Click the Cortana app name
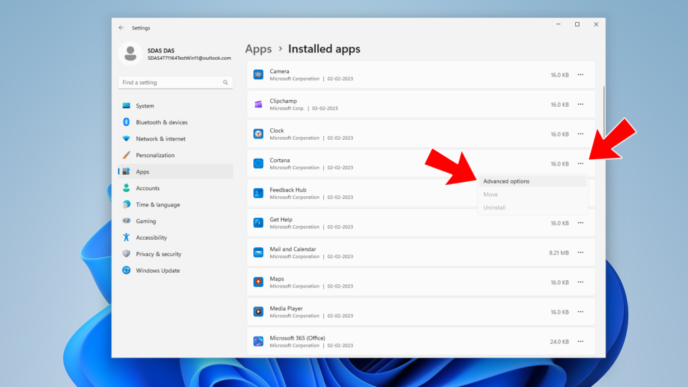The width and height of the screenshot is (688, 387). pyautogui.click(x=279, y=160)
